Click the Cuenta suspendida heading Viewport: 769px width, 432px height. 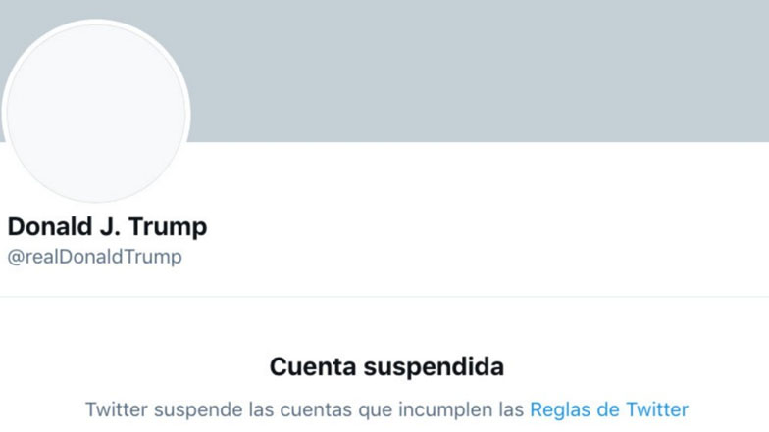(x=386, y=366)
